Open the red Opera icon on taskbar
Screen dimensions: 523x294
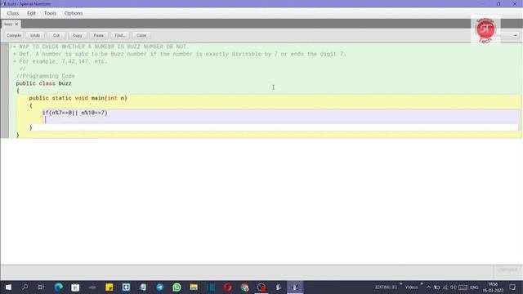pos(227,287)
